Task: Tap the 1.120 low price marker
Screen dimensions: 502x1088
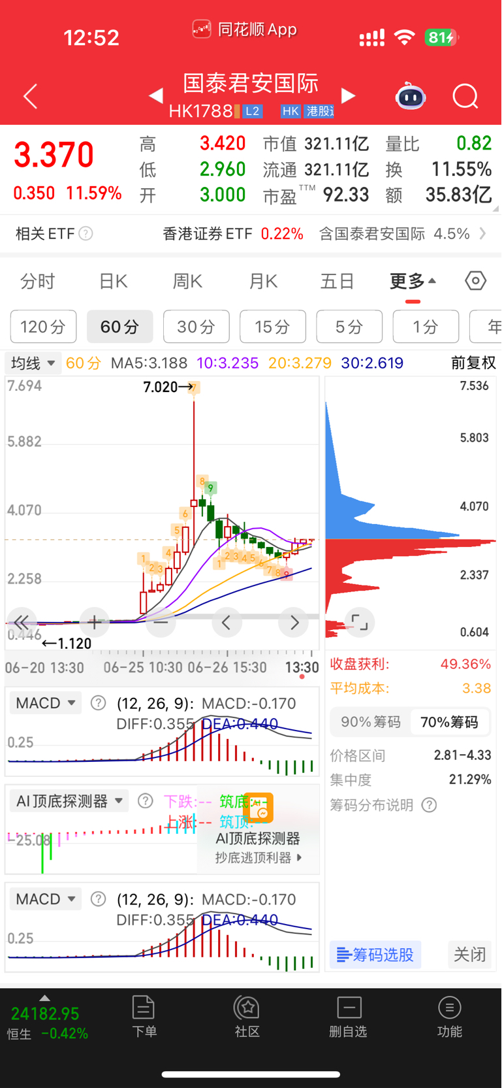Action: point(67,644)
